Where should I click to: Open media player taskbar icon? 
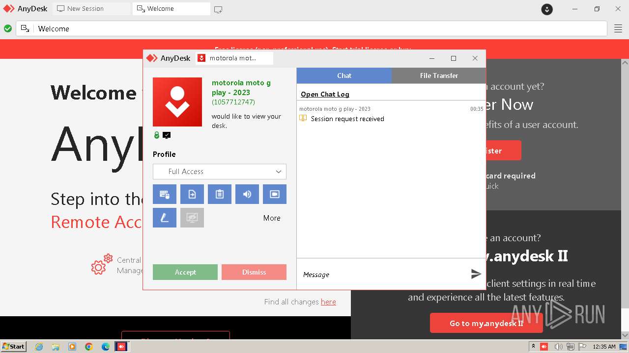(x=72, y=347)
